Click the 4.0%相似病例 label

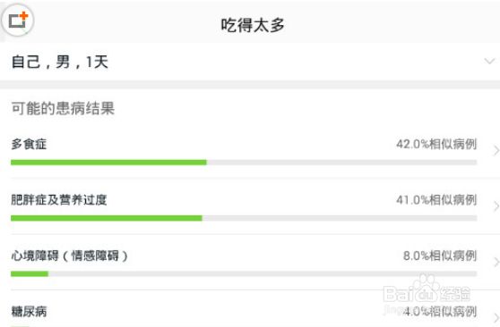tap(440, 312)
